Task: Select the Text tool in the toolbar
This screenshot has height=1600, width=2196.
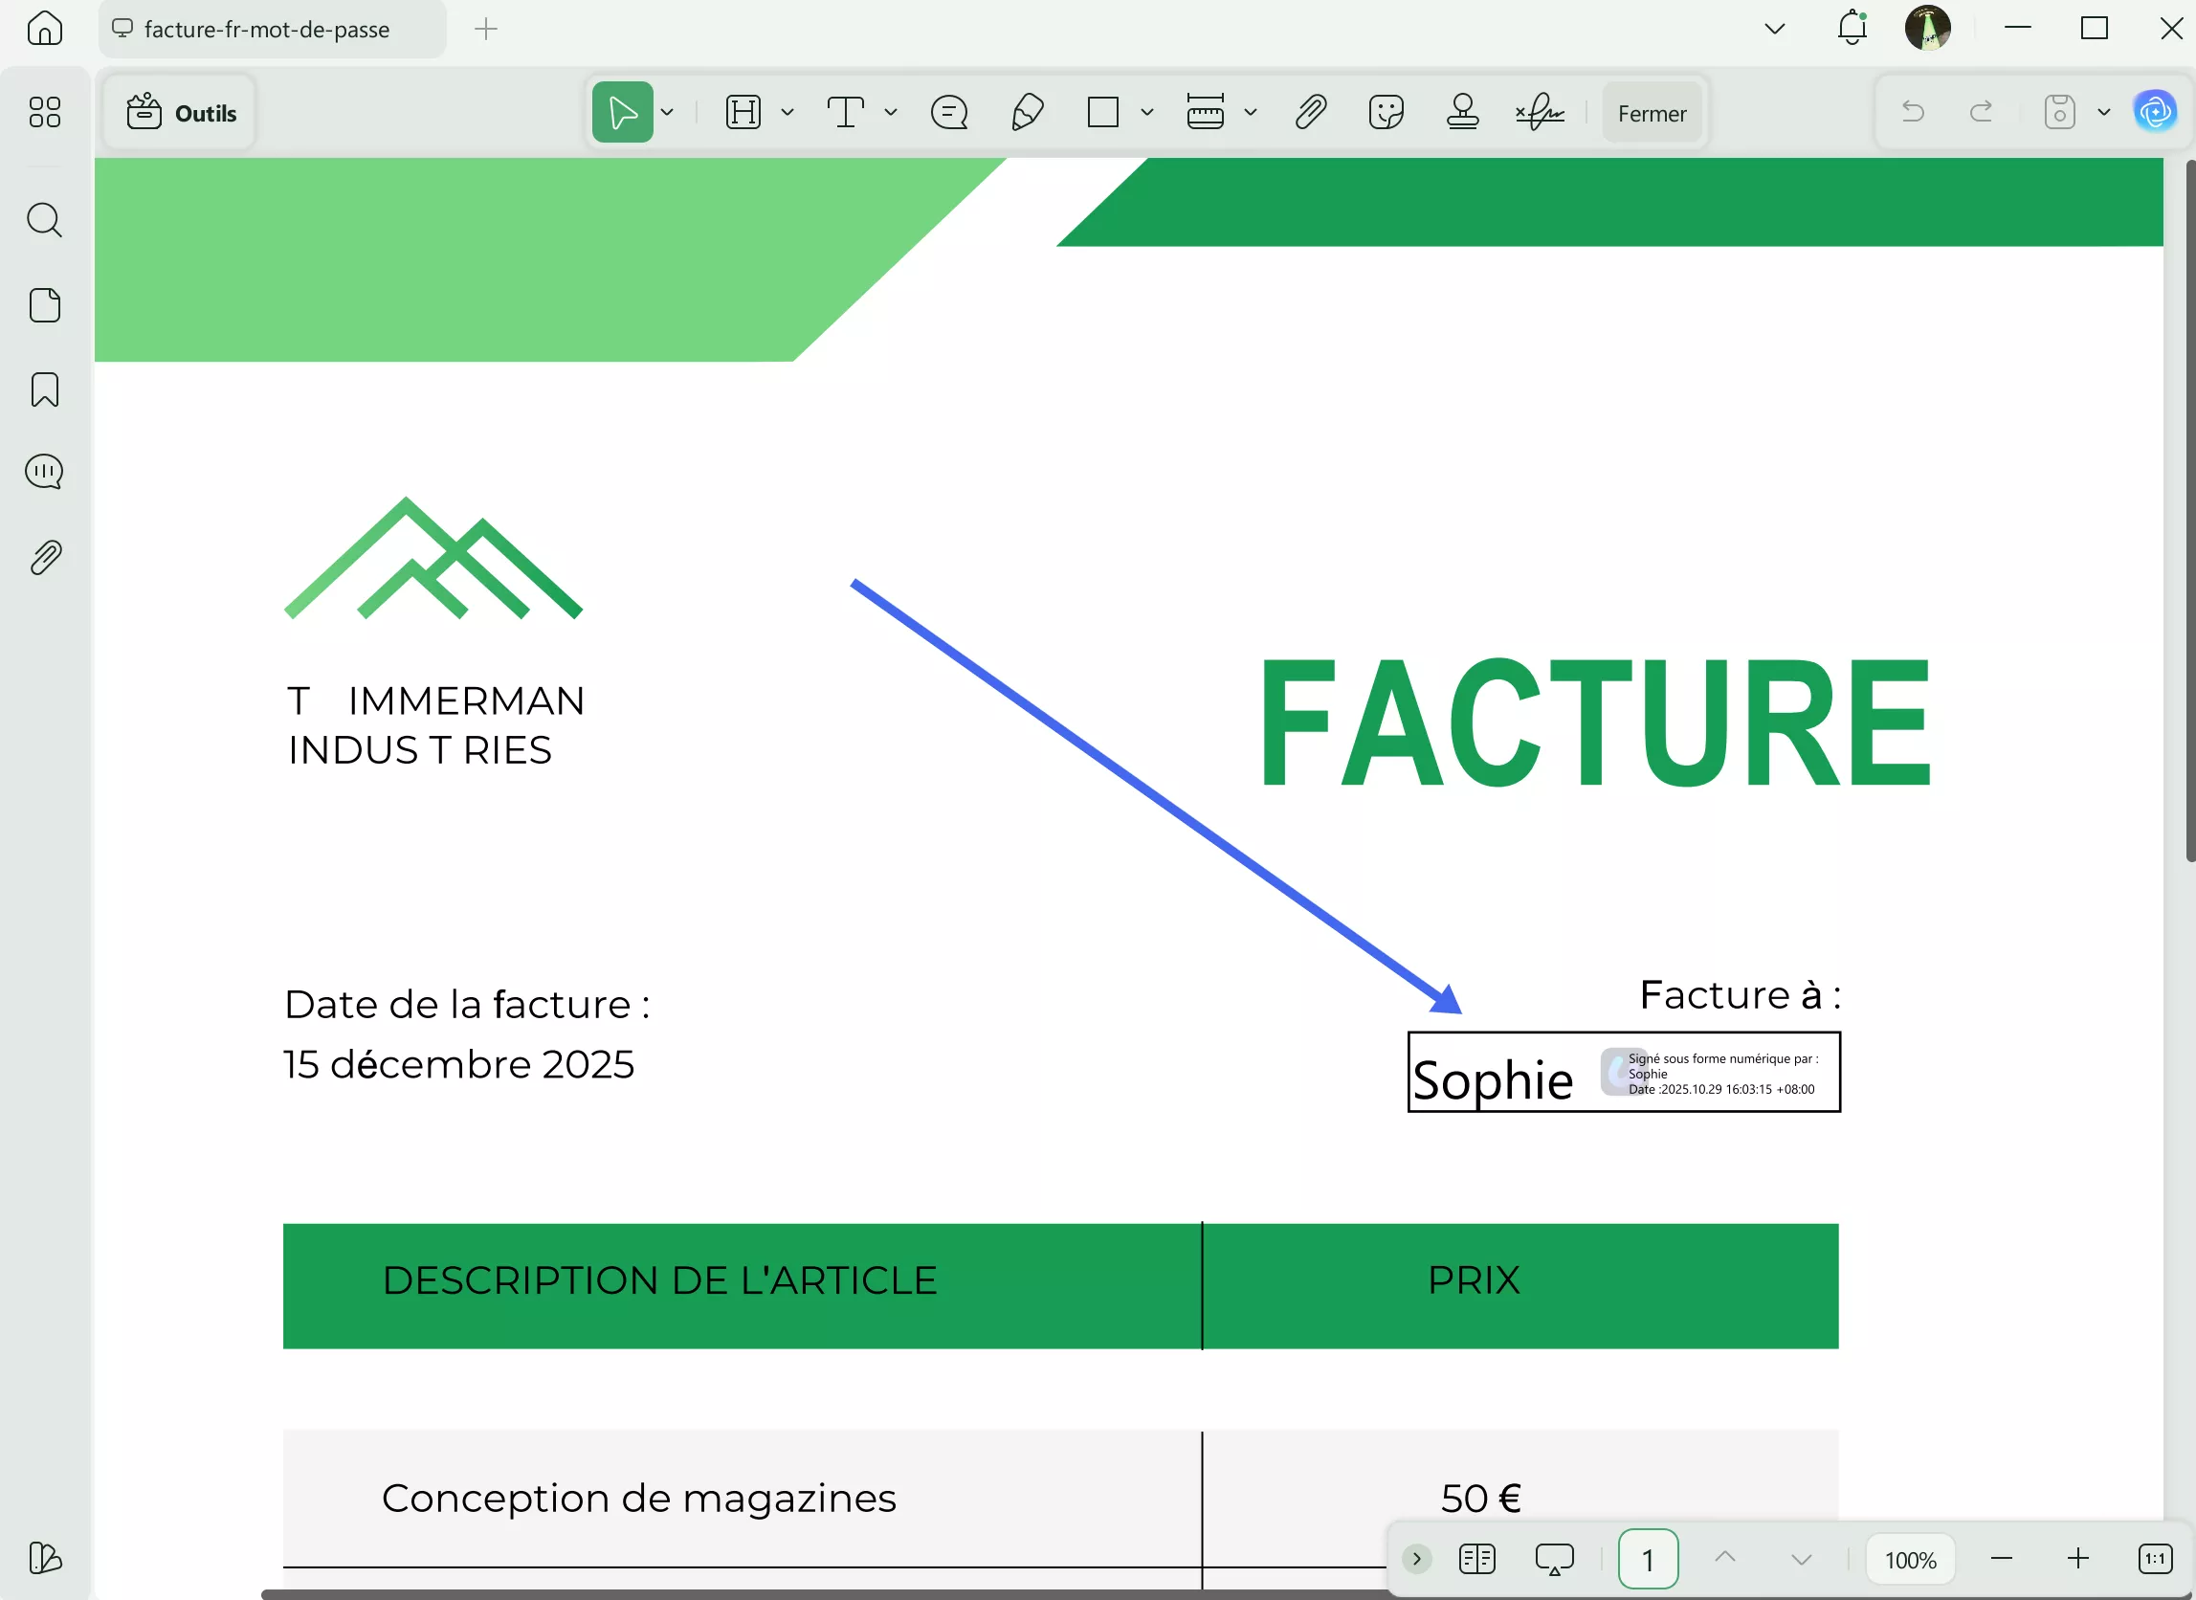Action: pyautogui.click(x=846, y=111)
